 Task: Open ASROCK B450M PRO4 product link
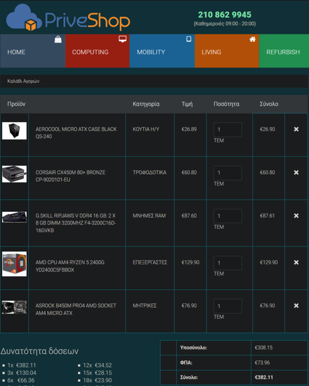76,309
